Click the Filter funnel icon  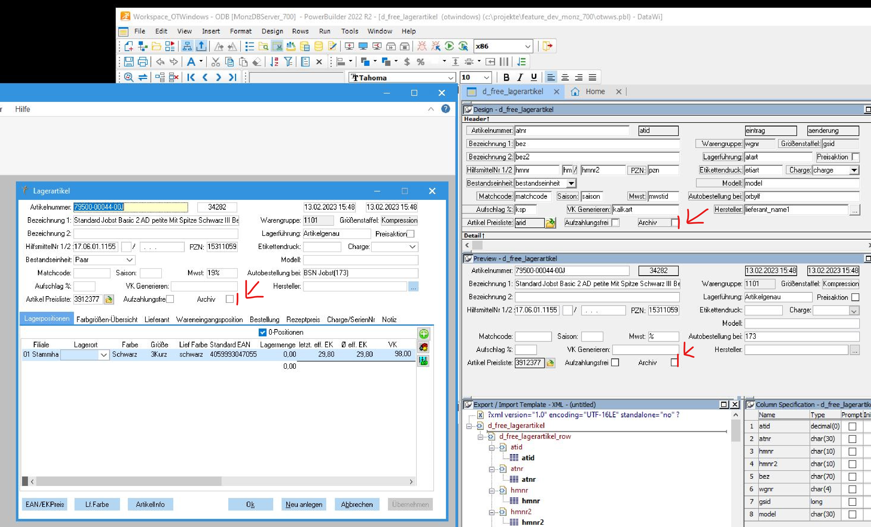(x=288, y=62)
